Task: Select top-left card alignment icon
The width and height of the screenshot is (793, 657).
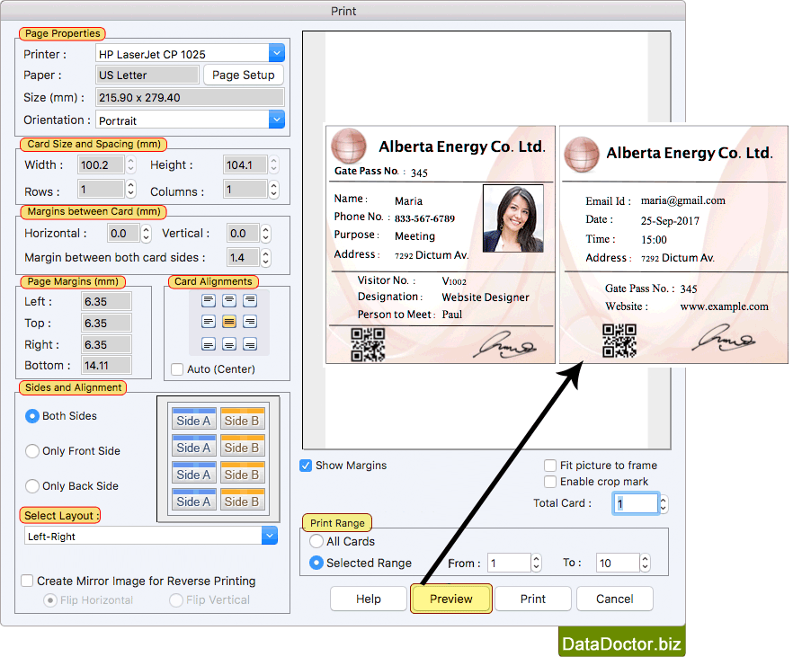Action: (x=209, y=301)
